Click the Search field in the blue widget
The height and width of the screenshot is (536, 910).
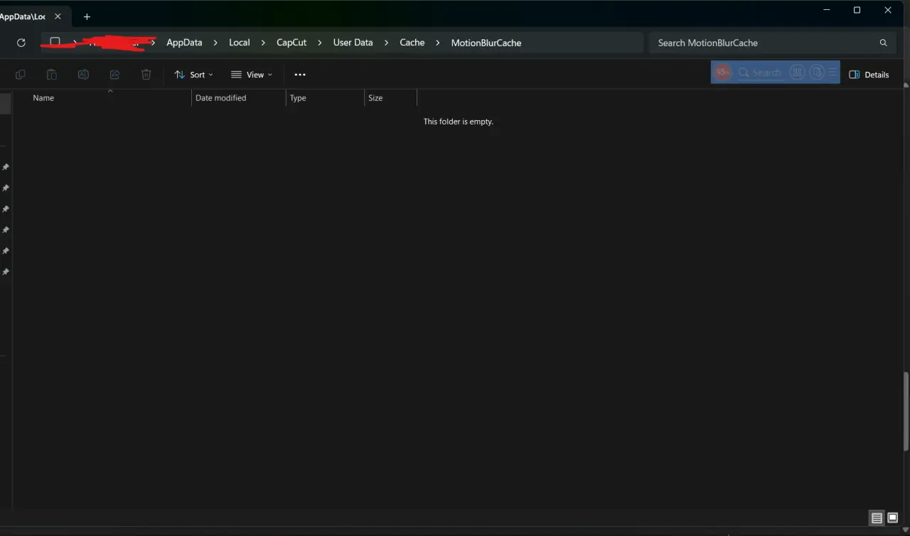coord(760,73)
